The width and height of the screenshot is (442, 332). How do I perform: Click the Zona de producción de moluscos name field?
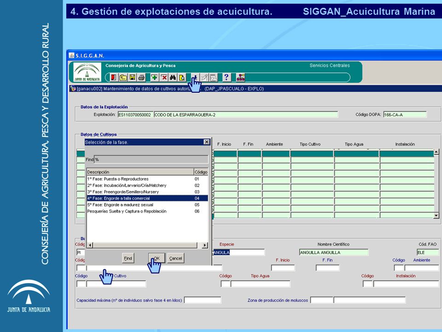pyautogui.click(x=369, y=300)
